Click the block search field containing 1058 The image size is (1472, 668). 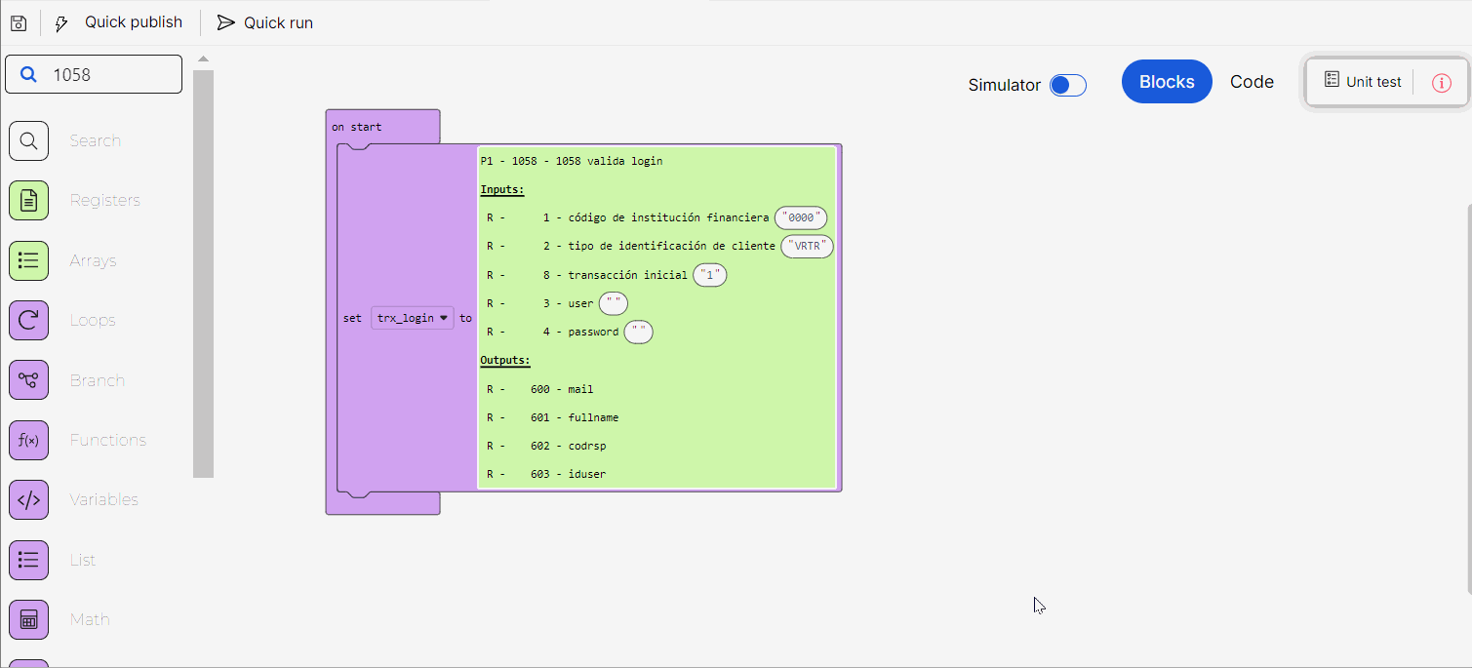coord(107,74)
